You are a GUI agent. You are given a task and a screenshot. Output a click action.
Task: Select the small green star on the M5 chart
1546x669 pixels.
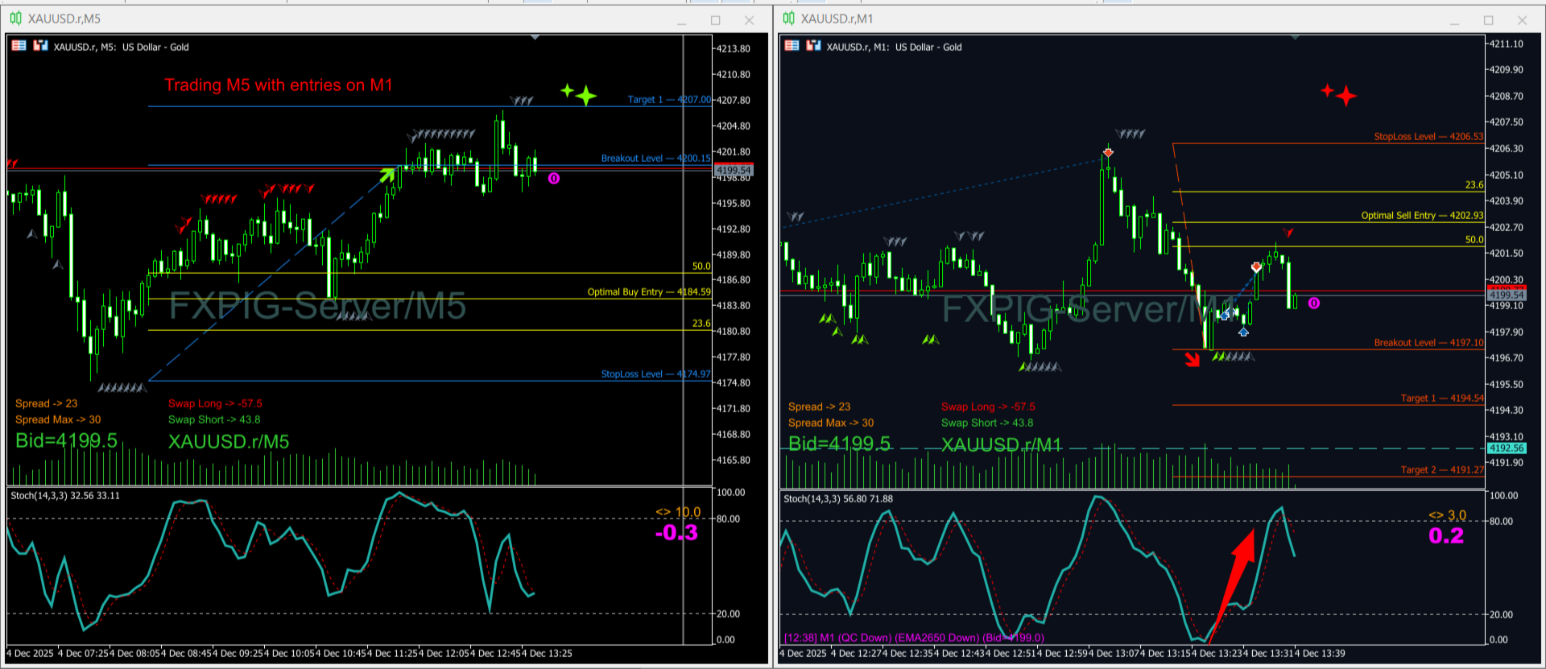click(567, 90)
